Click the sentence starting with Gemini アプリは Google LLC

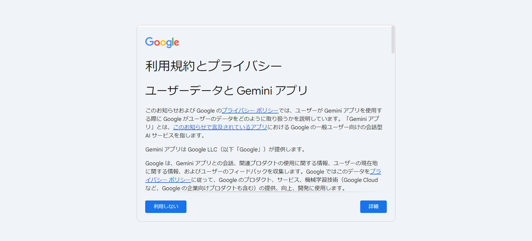click(225, 150)
